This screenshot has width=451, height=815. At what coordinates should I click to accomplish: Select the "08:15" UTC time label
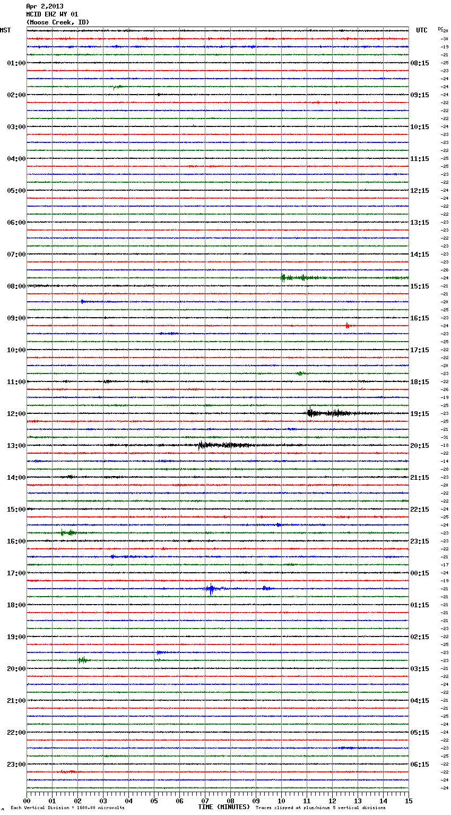pyautogui.click(x=420, y=63)
